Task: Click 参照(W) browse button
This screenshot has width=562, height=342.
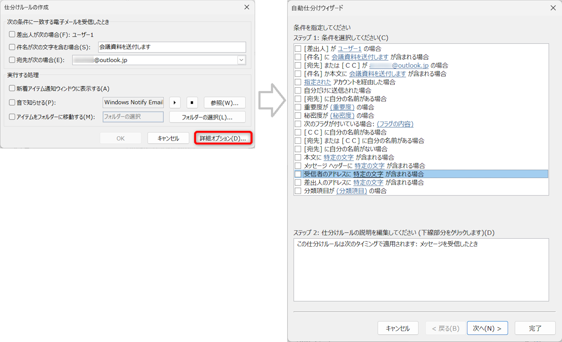Action: (x=224, y=103)
